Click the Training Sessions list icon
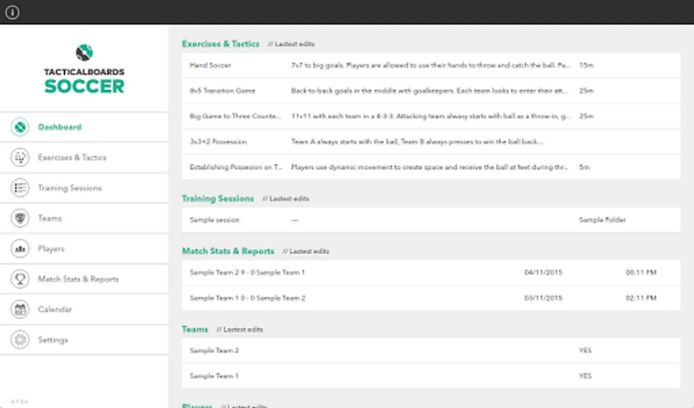The image size is (694, 408). click(20, 188)
